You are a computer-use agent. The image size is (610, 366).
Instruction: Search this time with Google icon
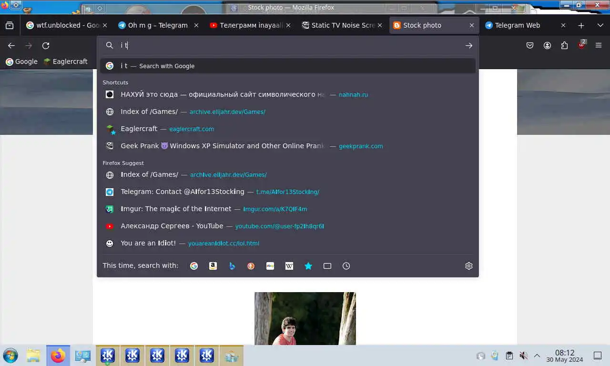tap(194, 266)
